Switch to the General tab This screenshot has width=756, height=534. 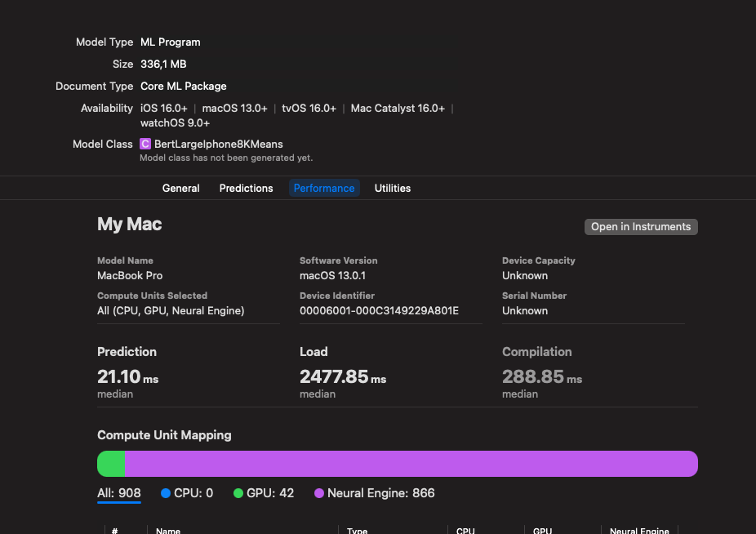click(180, 188)
